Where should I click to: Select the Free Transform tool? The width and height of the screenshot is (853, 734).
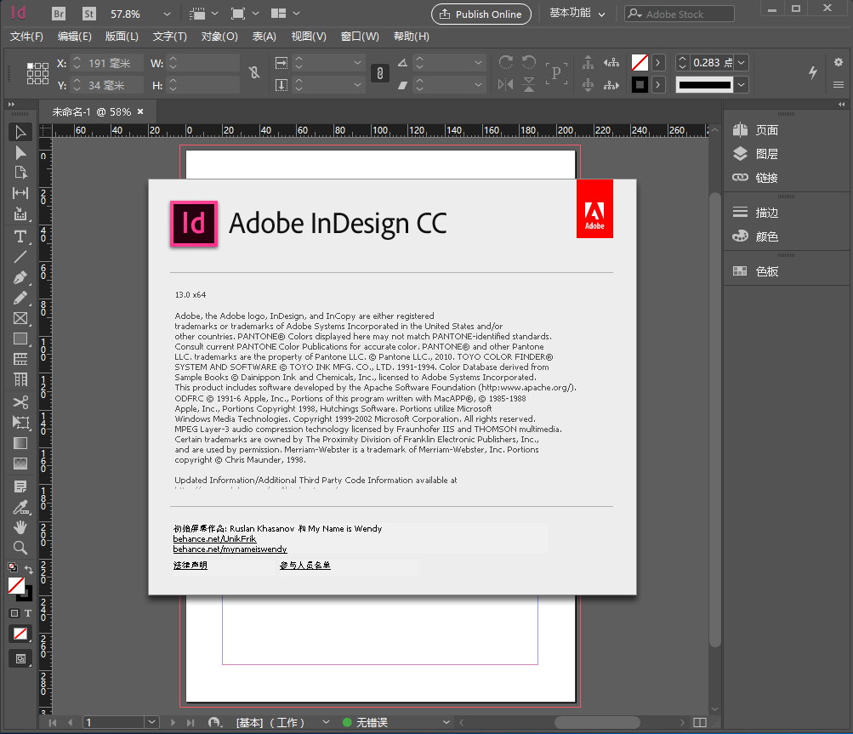click(x=20, y=423)
